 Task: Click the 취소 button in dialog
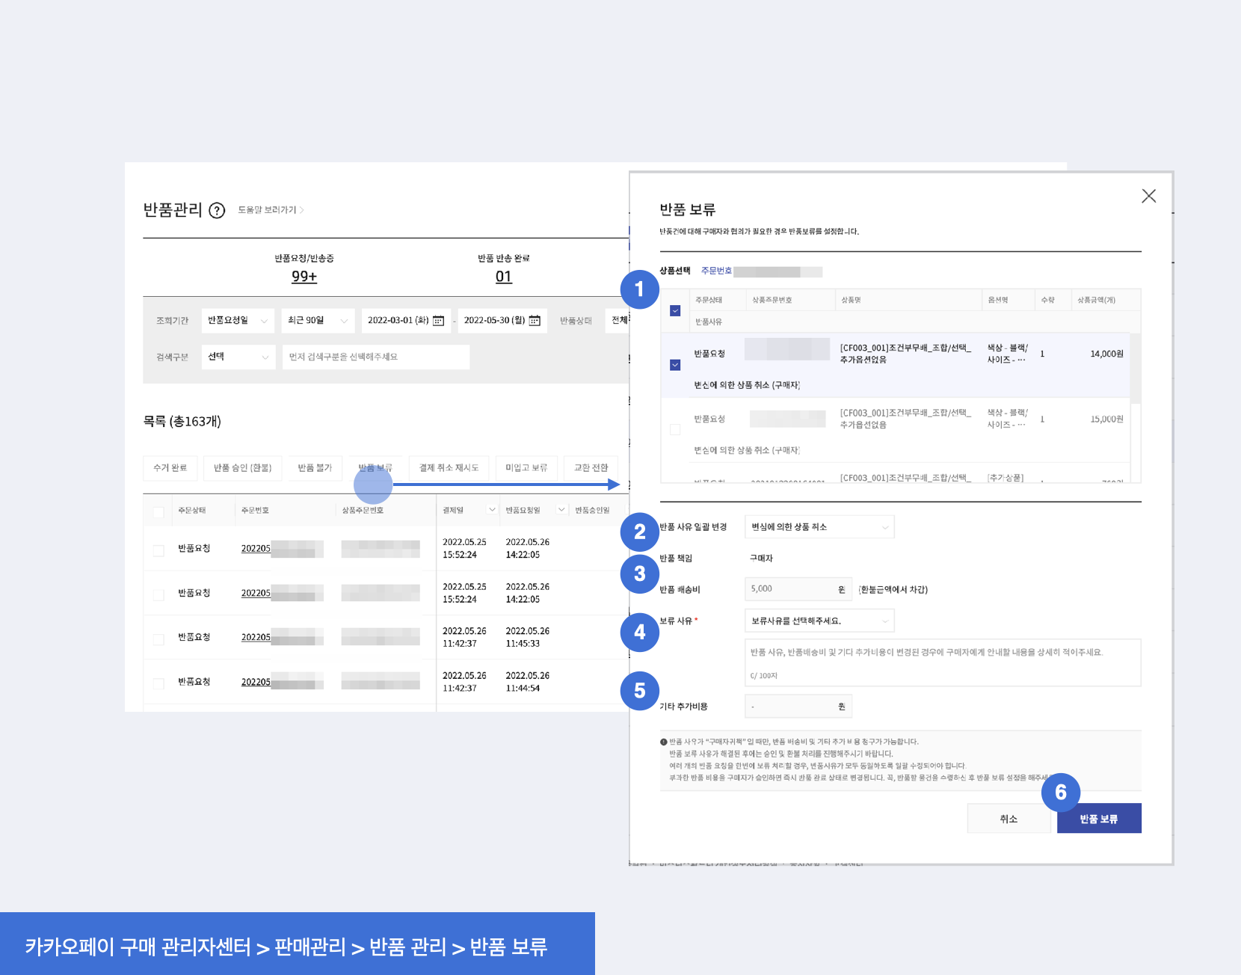pyautogui.click(x=1008, y=819)
